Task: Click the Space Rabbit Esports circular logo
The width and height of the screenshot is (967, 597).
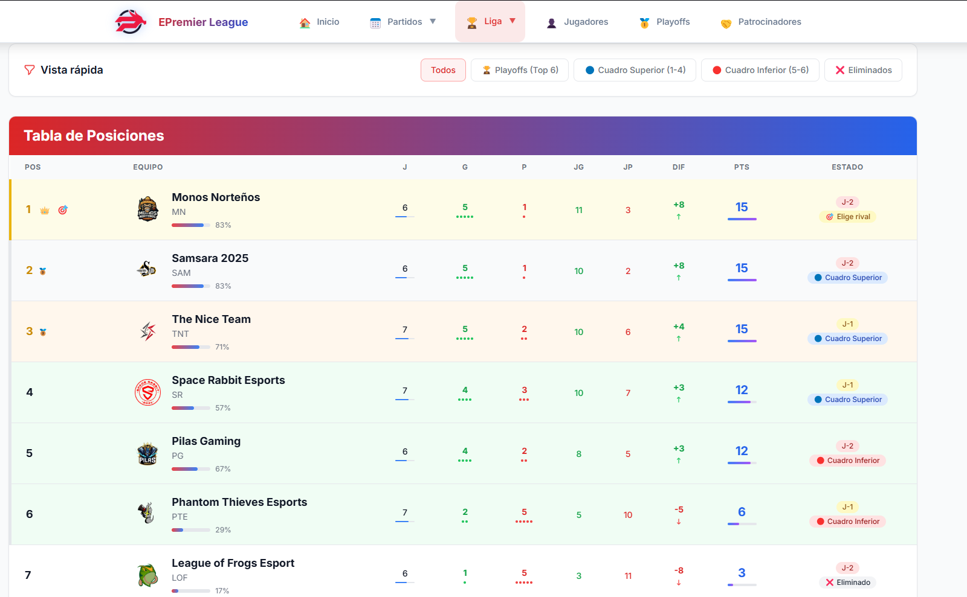Action: [147, 392]
